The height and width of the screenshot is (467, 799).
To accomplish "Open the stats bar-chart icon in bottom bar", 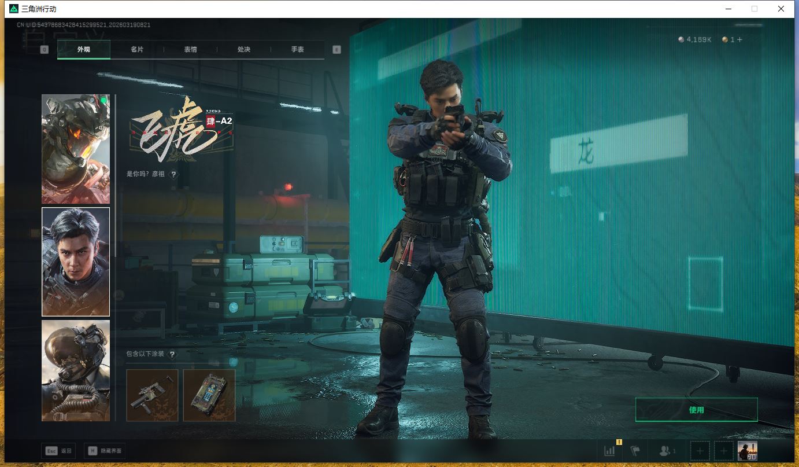I will coord(609,451).
